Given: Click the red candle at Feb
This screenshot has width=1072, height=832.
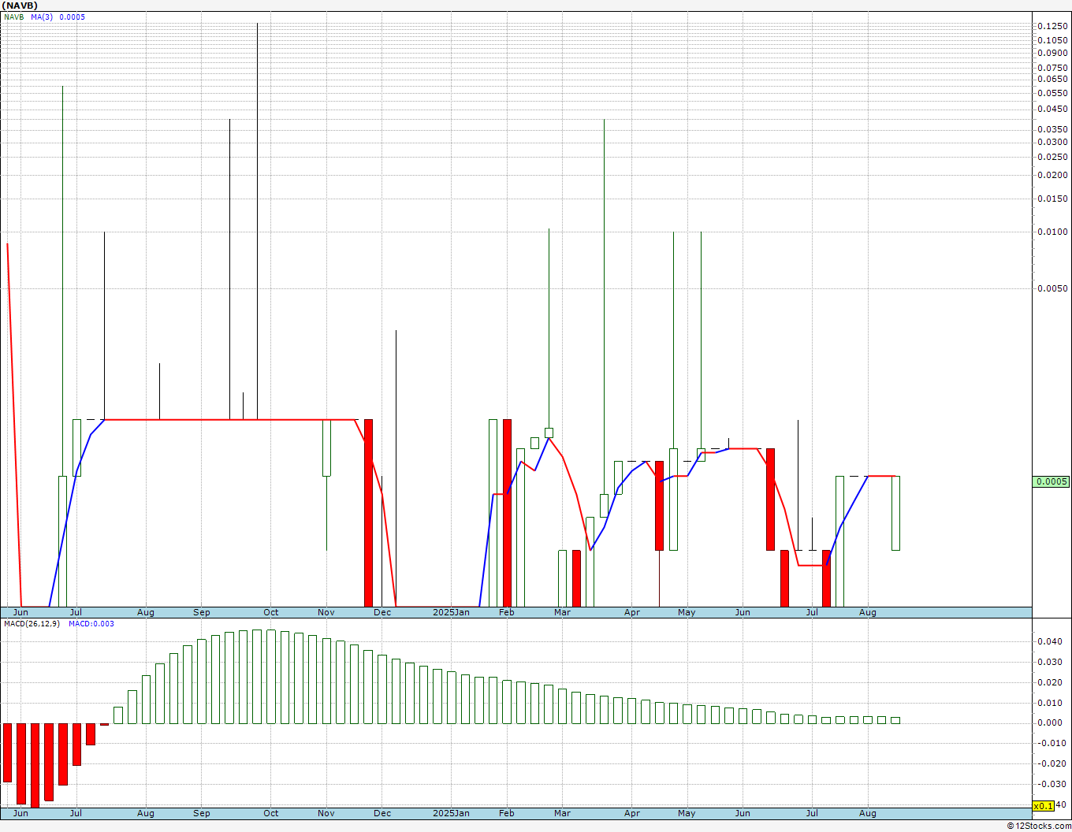Looking at the screenshot, I should (507, 512).
